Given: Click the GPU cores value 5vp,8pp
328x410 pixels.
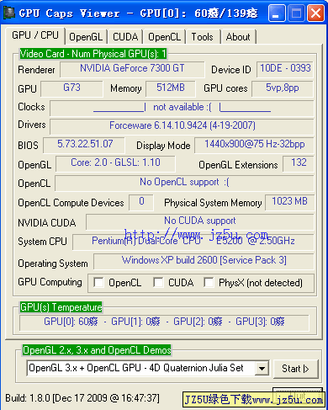Looking at the screenshot, I should [283, 88].
